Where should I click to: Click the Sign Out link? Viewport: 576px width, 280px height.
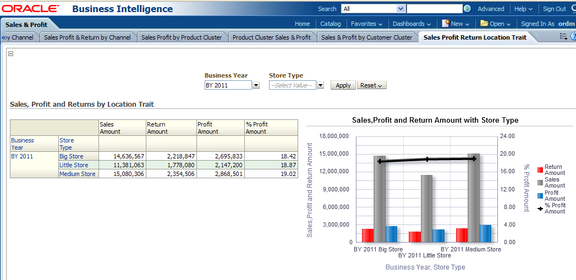pos(554,9)
